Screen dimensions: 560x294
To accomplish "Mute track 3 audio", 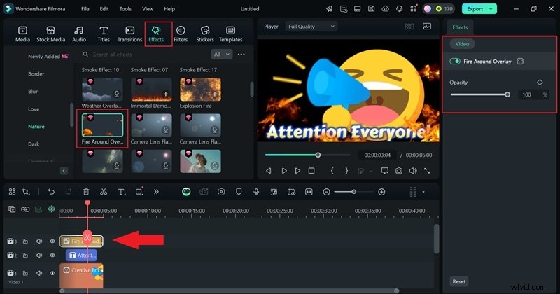I will click(x=39, y=241).
